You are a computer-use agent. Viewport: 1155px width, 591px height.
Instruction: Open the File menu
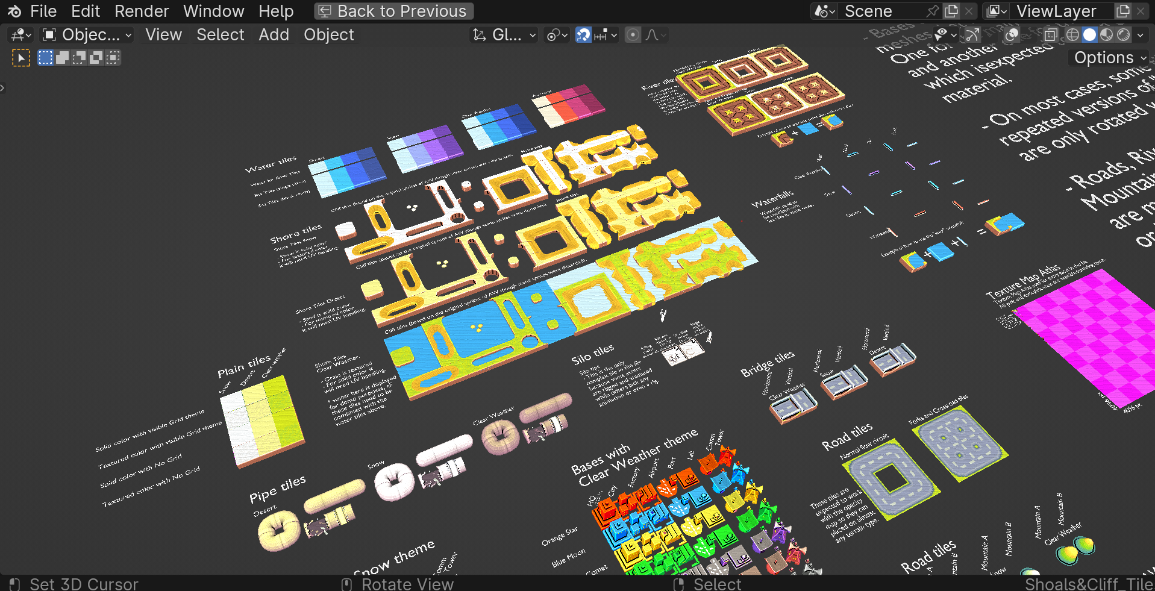pos(43,11)
